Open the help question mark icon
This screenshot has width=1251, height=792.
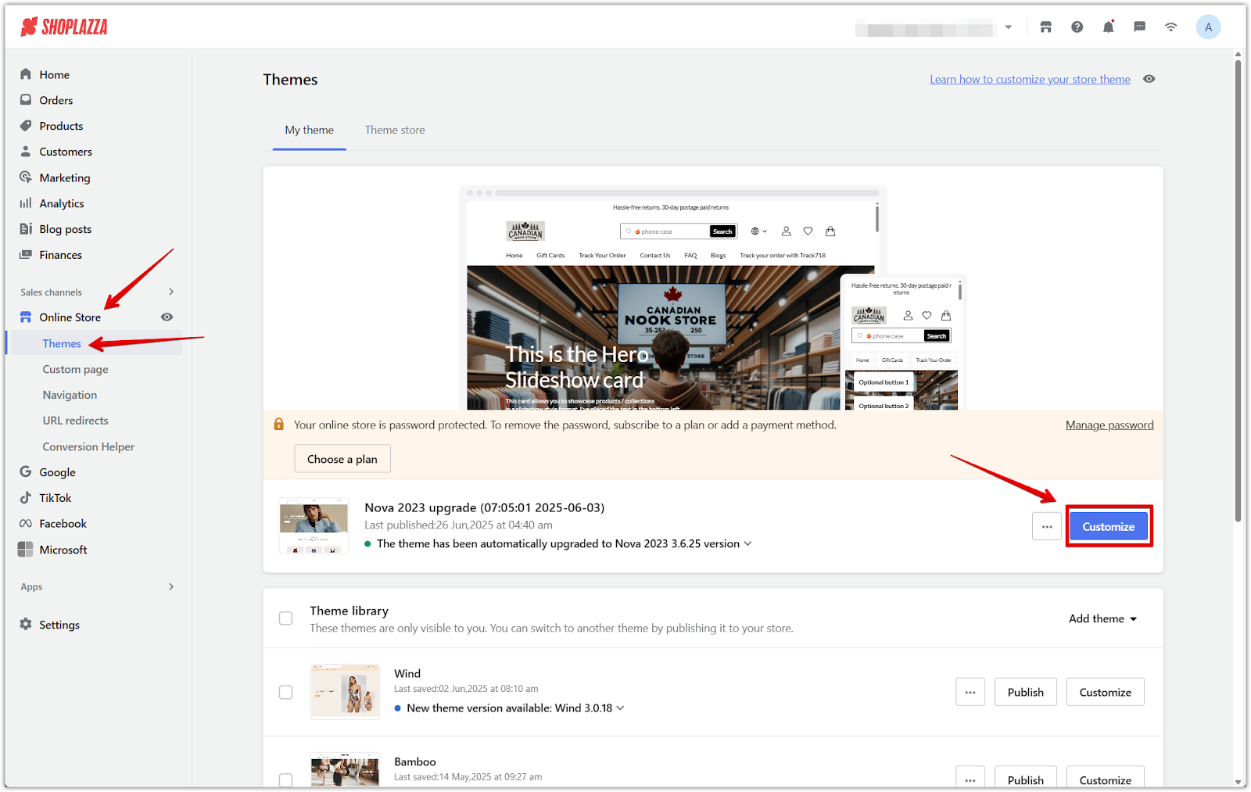point(1077,27)
